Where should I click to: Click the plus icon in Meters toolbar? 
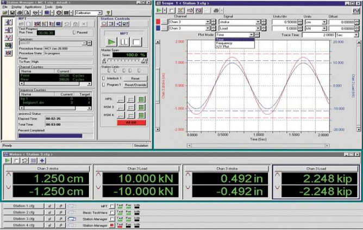pyautogui.click(x=42, y=161)
